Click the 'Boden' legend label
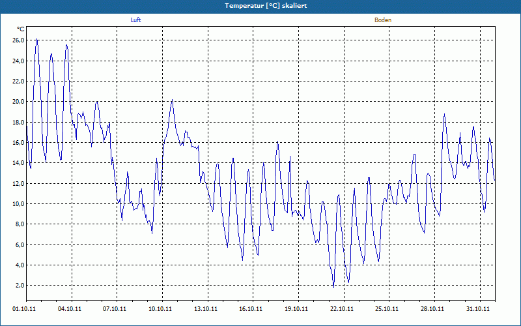The width and height of the screenshot is (521, 326). pos(383,20)
